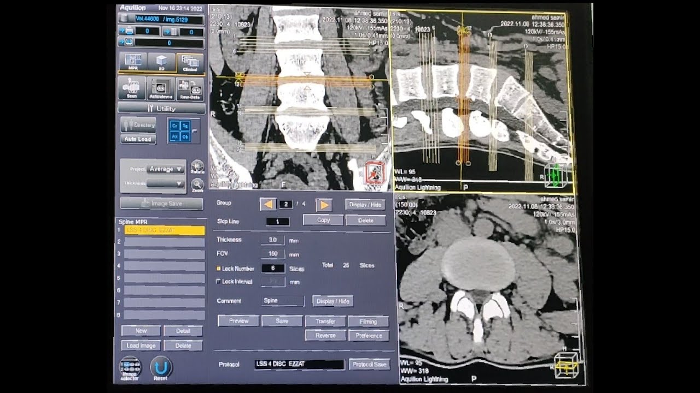Select the Sg (sagittal) layout cell
Screen dimensions: 700x393
(x=185, y=126)
